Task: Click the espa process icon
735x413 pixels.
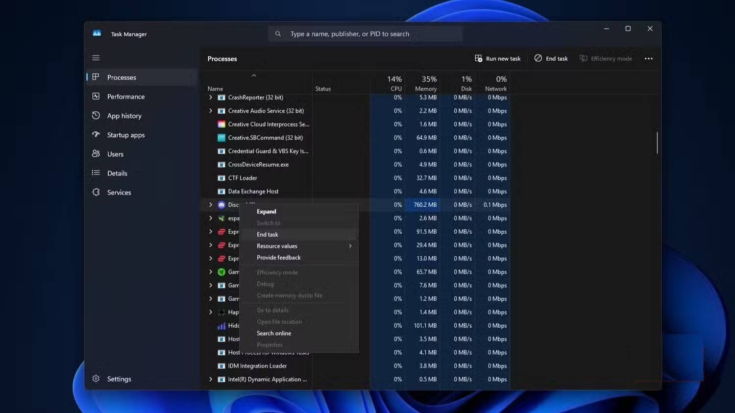Action: 221,219
